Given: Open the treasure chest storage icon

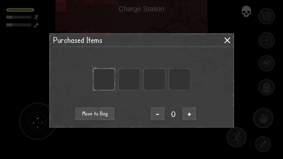Looking at the screenshot, I should click(x=266, y=40).
